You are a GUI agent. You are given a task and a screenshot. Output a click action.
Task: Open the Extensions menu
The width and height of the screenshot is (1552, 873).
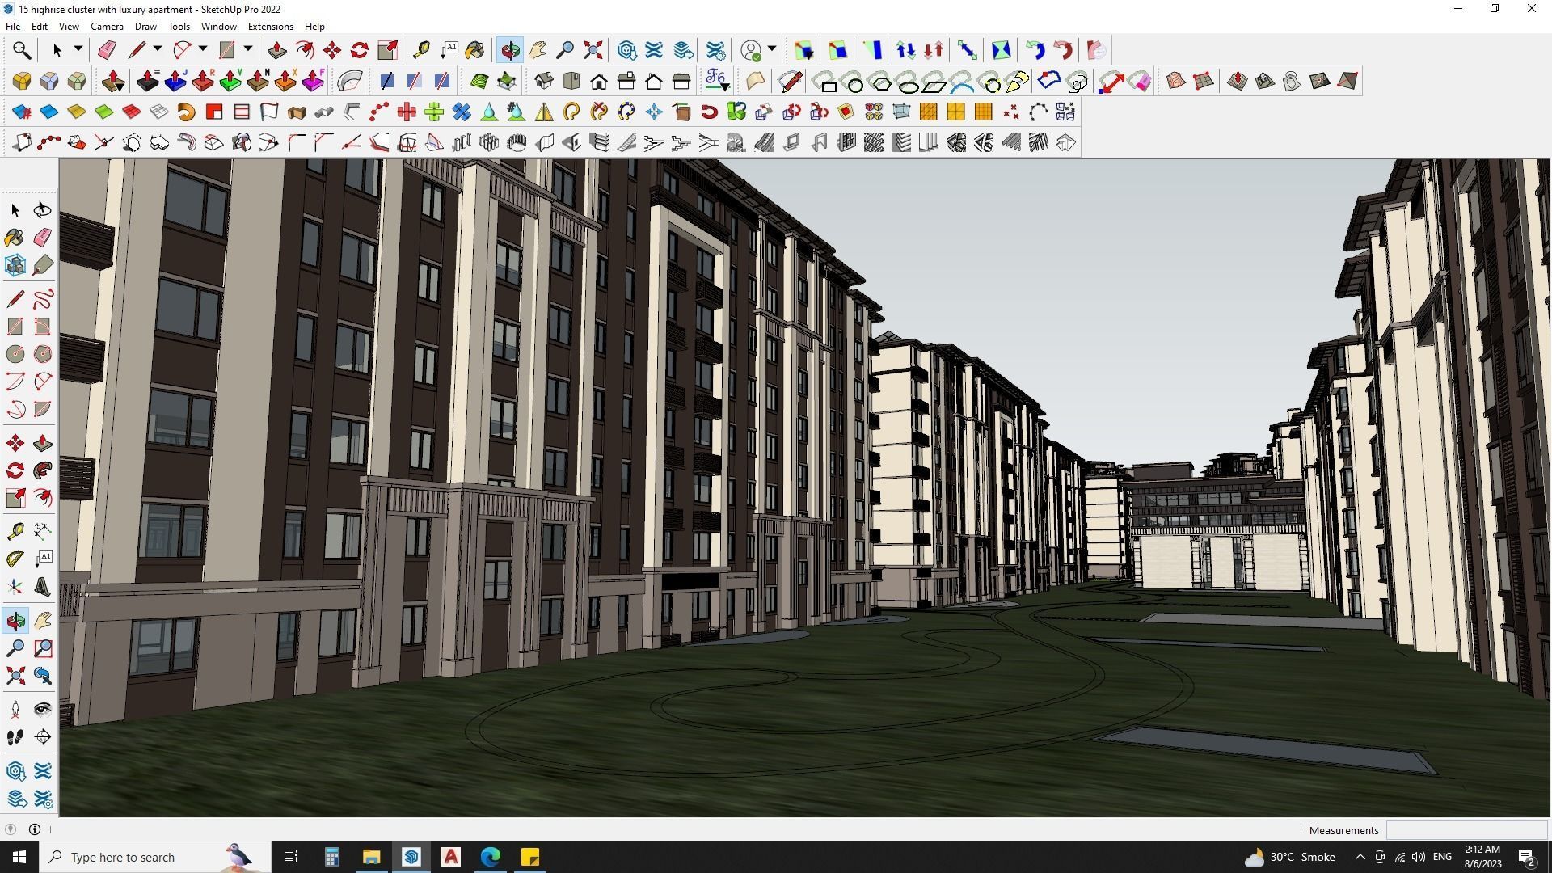pyautogui.click(x=270, y=26)
